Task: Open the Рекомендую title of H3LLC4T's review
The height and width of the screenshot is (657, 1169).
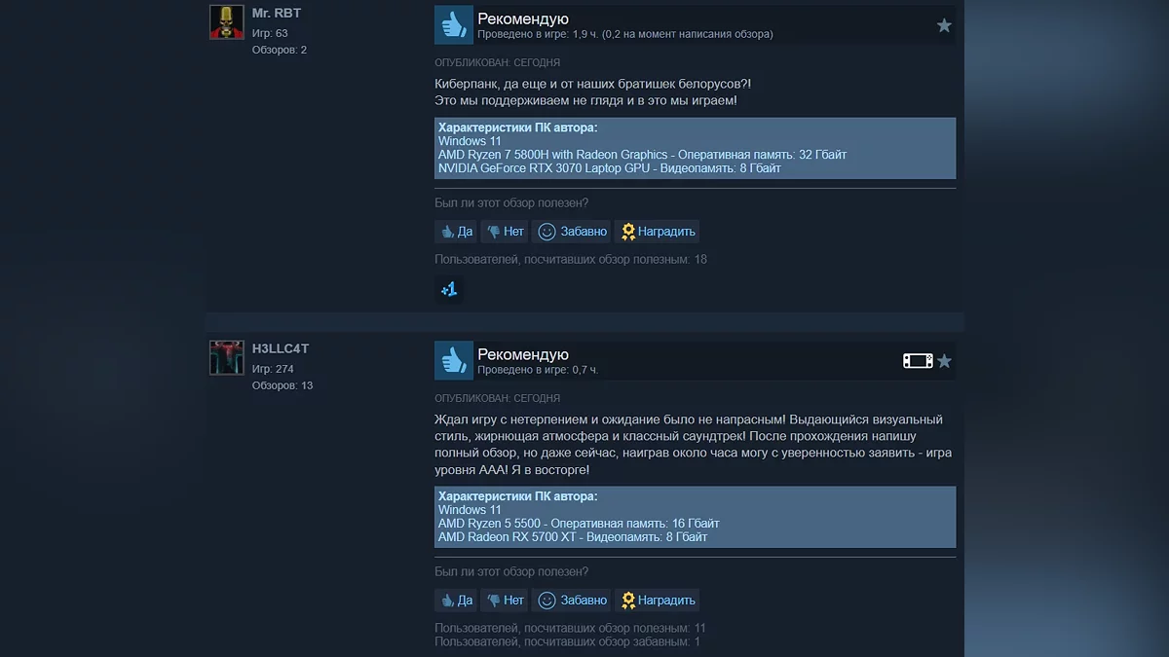Action: pos(523,354)
